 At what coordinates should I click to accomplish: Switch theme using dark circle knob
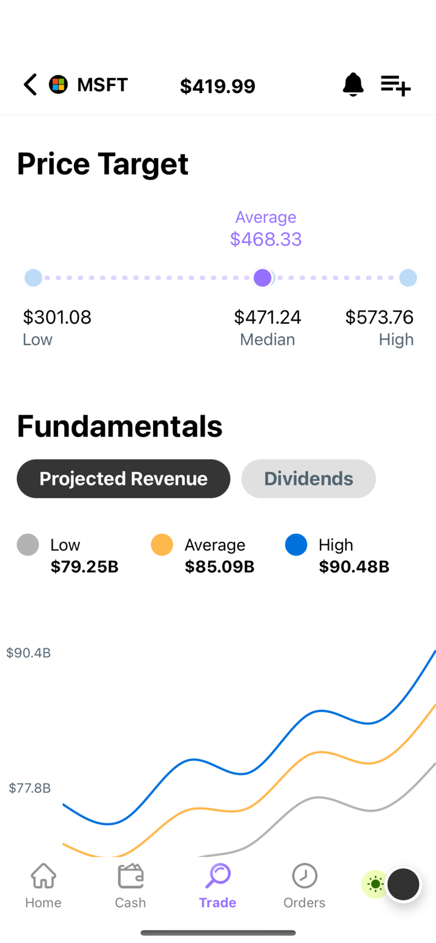(x=403, y=884)
